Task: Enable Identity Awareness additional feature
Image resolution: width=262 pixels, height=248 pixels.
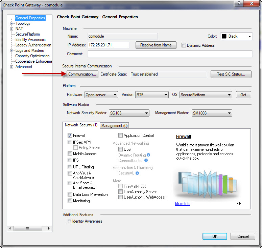Action: tap(69, 221)
